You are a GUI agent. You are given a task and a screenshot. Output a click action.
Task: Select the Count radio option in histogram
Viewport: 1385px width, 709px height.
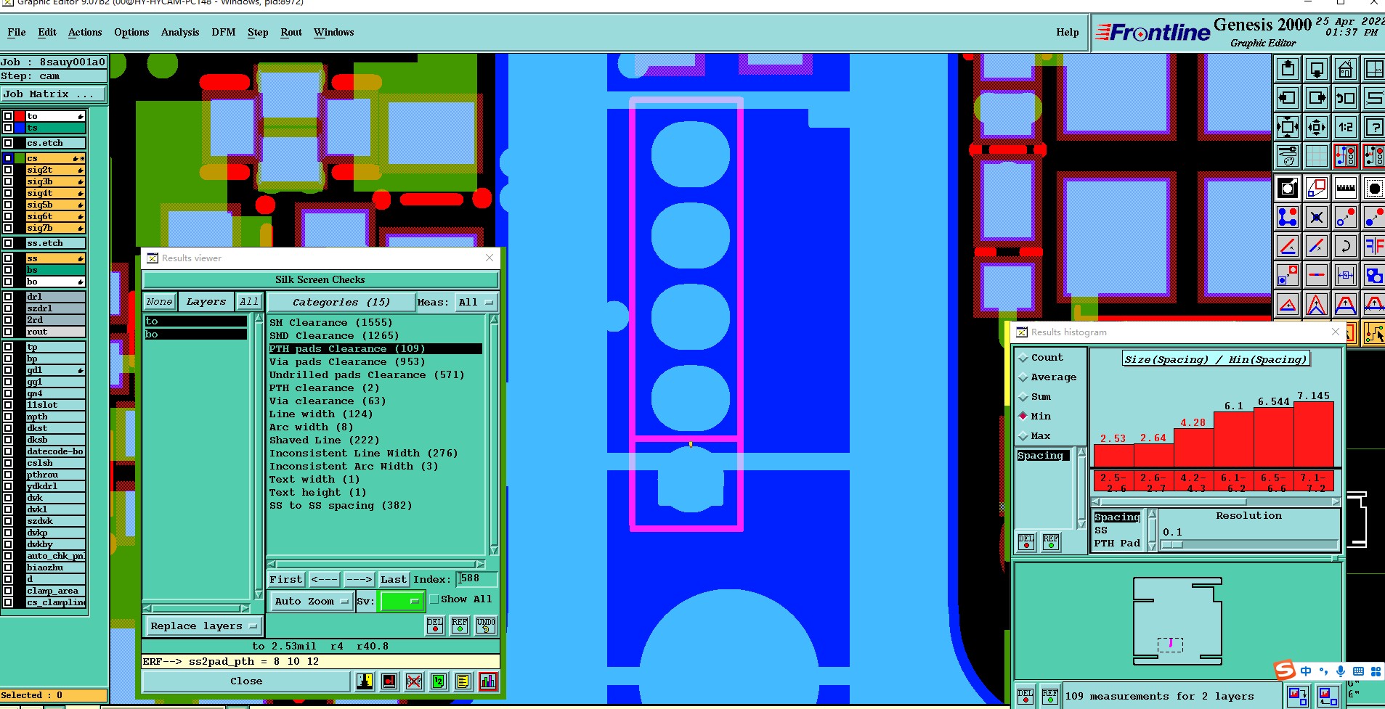click(1023, 358)
